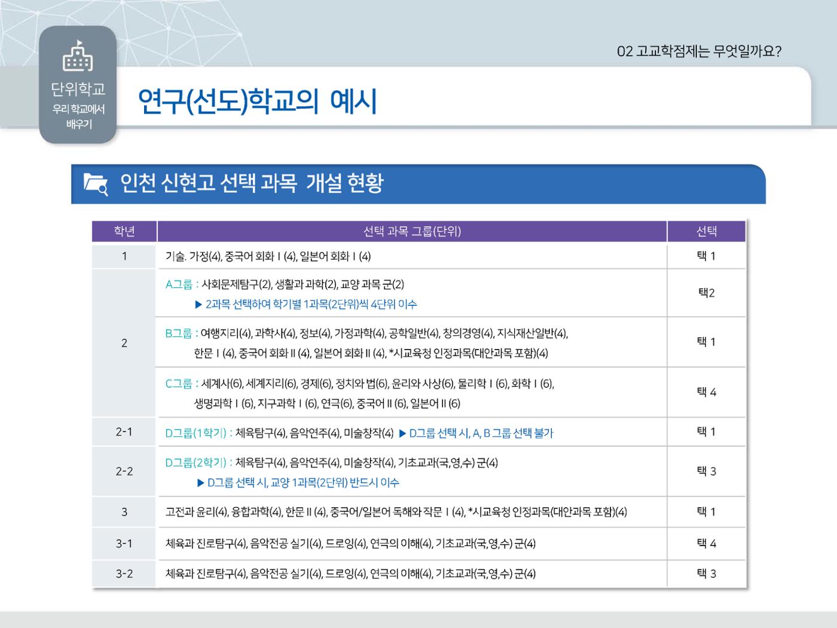
Task: Click the row starting 고전과 윤리(4), 융합과학(4)
Action: pos(396,512)
